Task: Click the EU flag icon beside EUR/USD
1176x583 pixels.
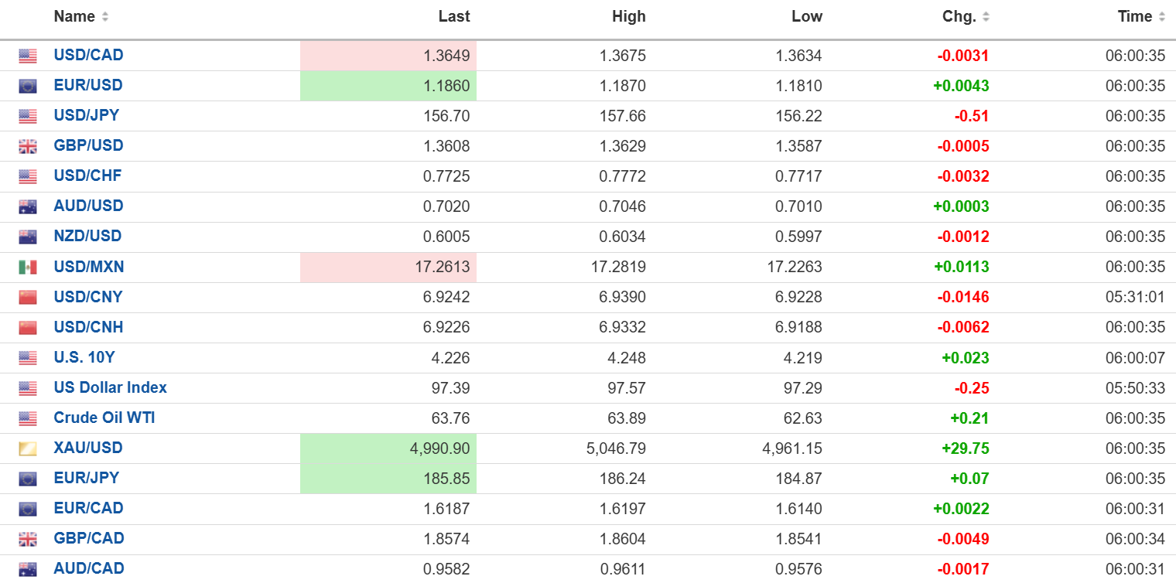Action: tap(28, 86)
